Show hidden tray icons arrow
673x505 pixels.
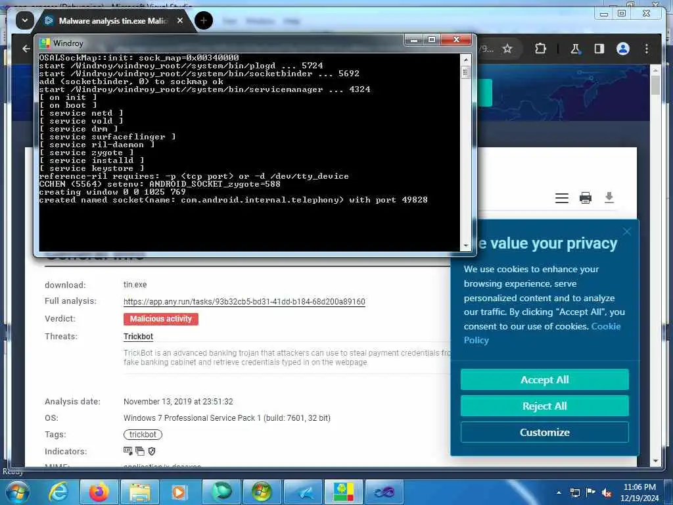pyautogui.click(x=559, y=493)
